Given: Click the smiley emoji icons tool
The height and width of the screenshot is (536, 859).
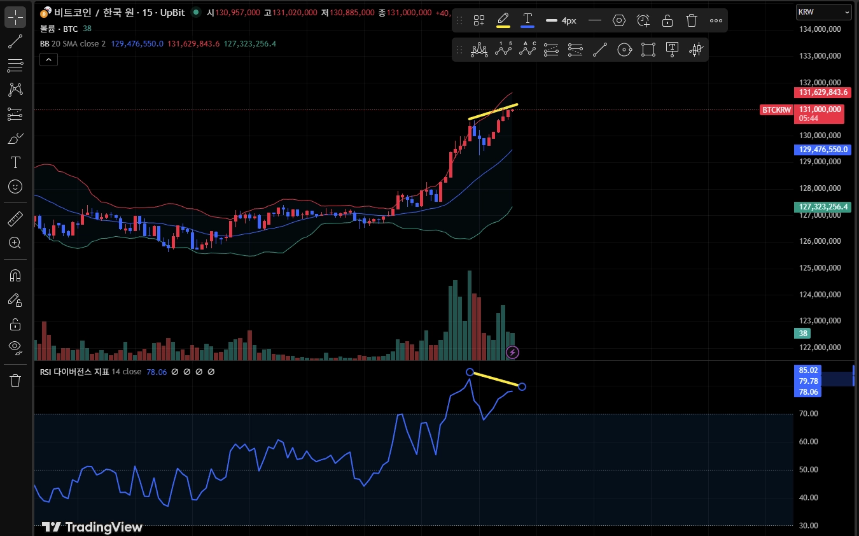Looking at the screenshot, I should pyautogui.click(x=15, y=187).
